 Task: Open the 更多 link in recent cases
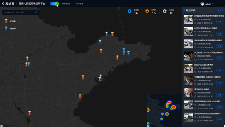(x=220, y=10)
